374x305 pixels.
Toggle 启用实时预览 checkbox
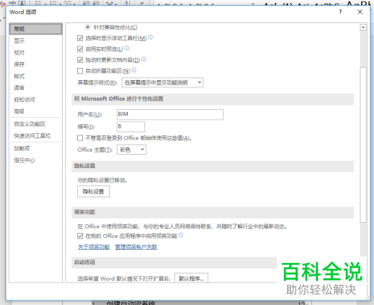tap(80, 49)
